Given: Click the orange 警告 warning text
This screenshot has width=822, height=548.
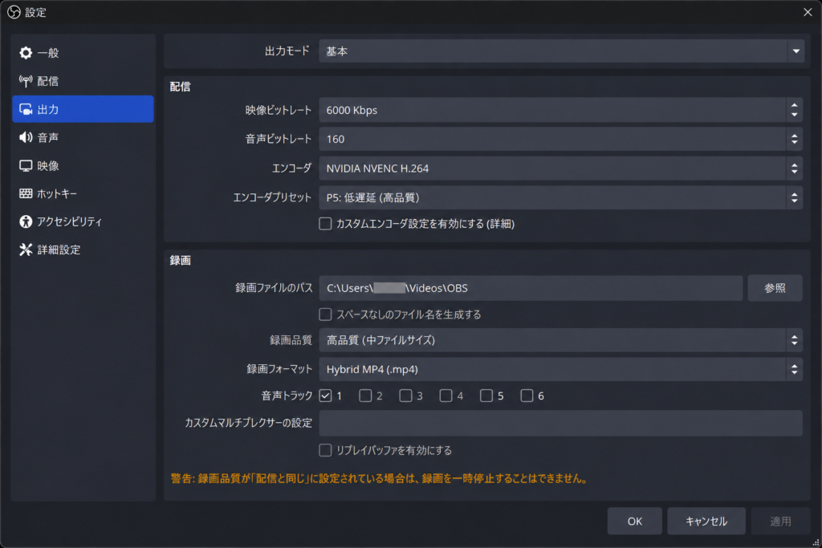Looking at the screenshot, I should (380, 478).
